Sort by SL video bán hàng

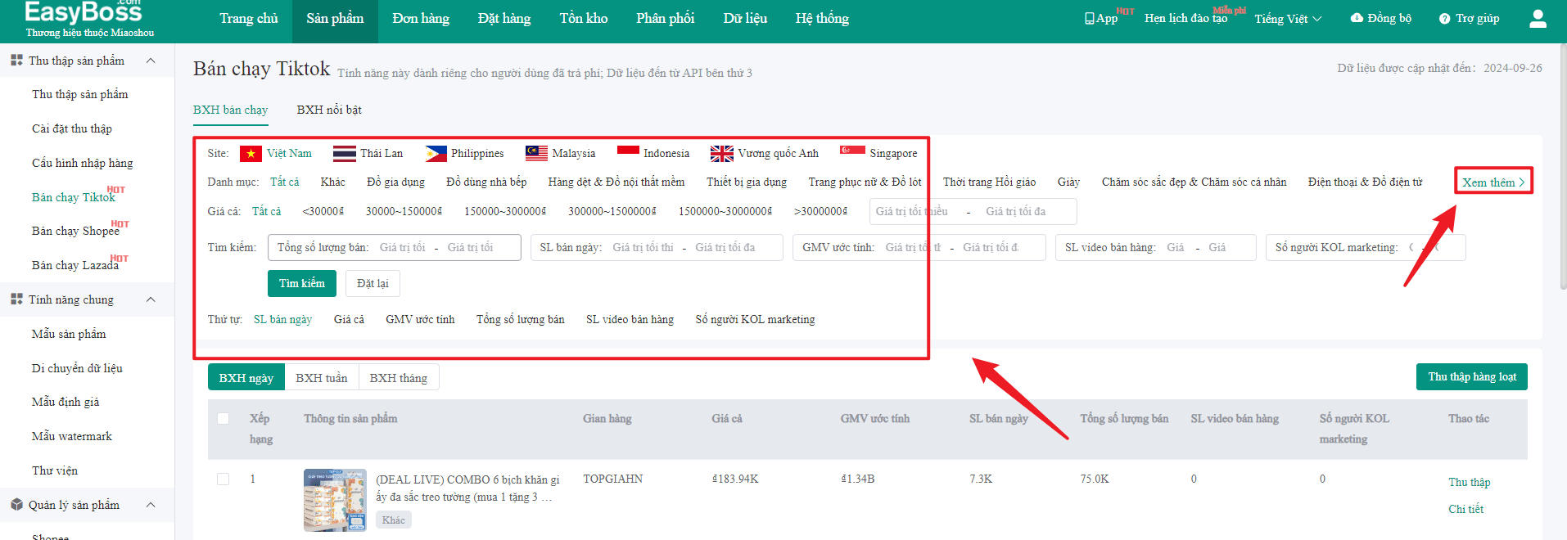coord(630,319)
